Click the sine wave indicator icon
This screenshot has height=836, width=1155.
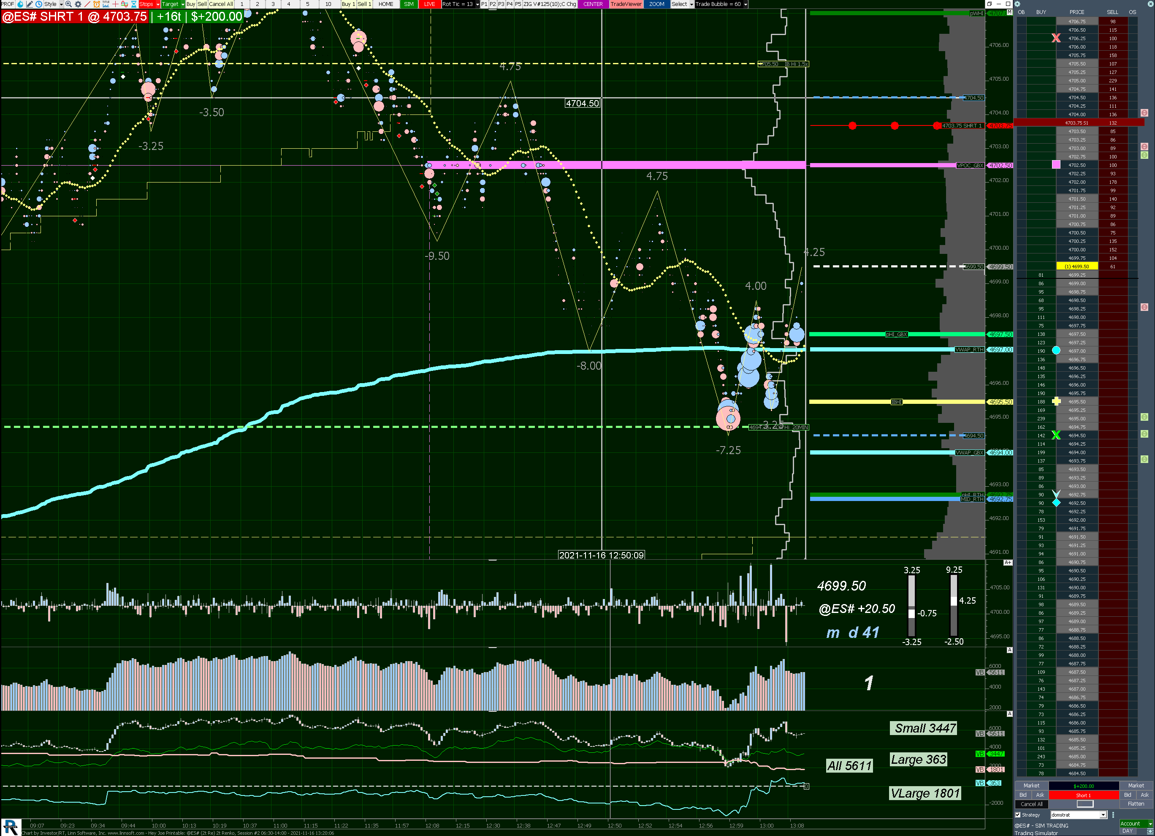tap(124, 4)
